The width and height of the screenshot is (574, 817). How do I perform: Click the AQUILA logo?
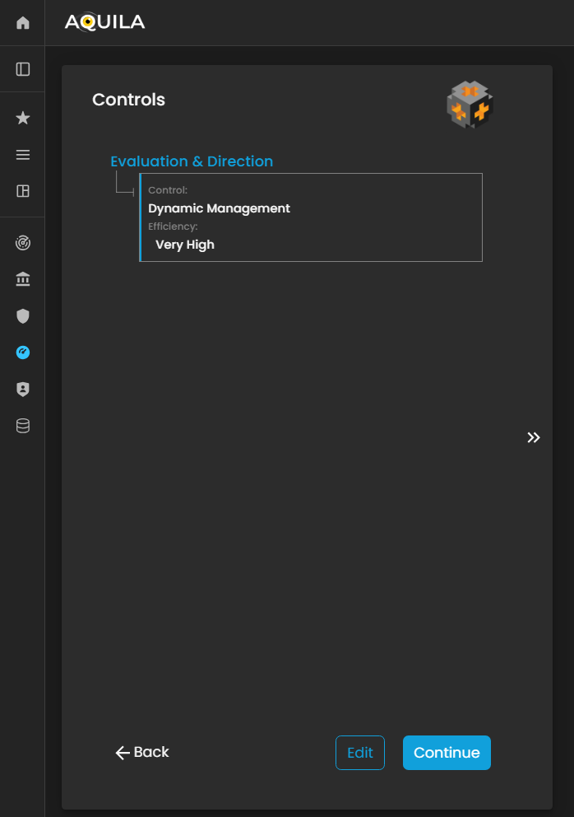point(104,22)
